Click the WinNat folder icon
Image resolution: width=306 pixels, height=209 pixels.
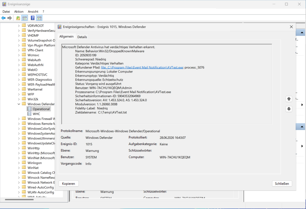24,168
